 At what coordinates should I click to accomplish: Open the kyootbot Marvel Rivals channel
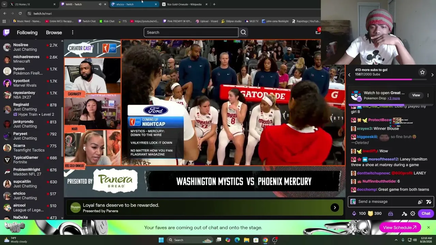click(31, 83)
